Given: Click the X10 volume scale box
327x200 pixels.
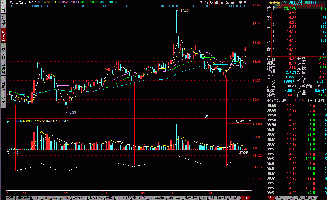Looking at the screenshot, I should point(256,148).
